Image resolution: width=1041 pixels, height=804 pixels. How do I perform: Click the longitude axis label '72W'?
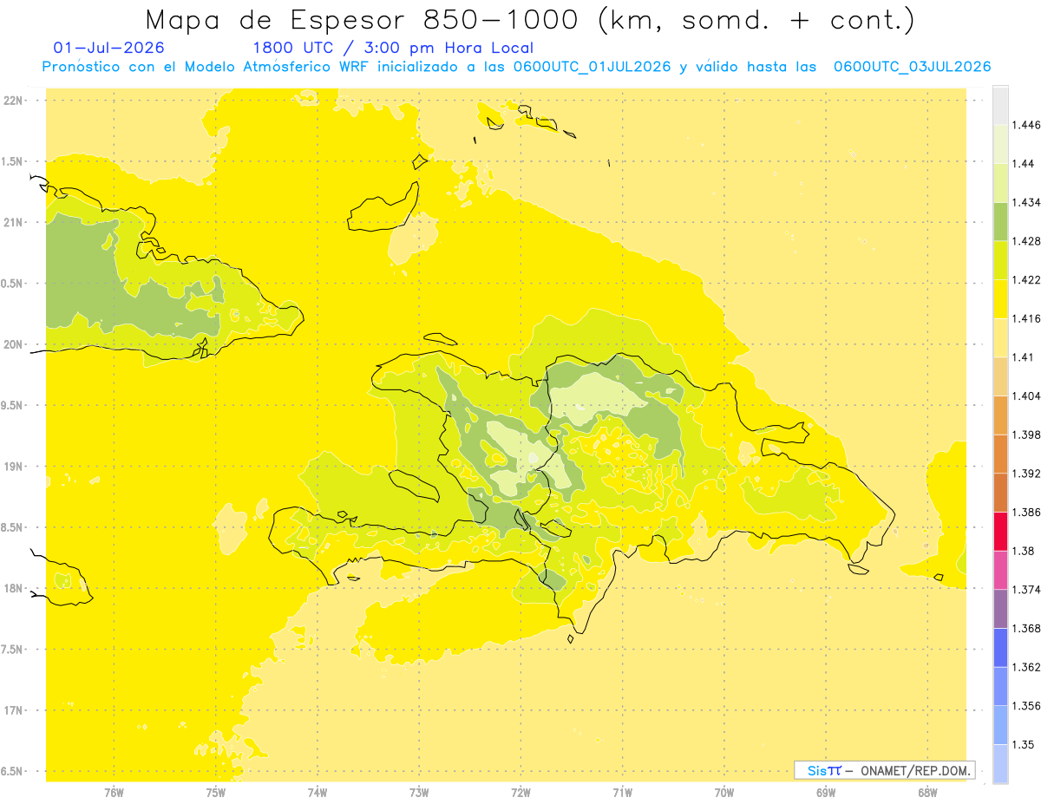[x=520, y=793]
